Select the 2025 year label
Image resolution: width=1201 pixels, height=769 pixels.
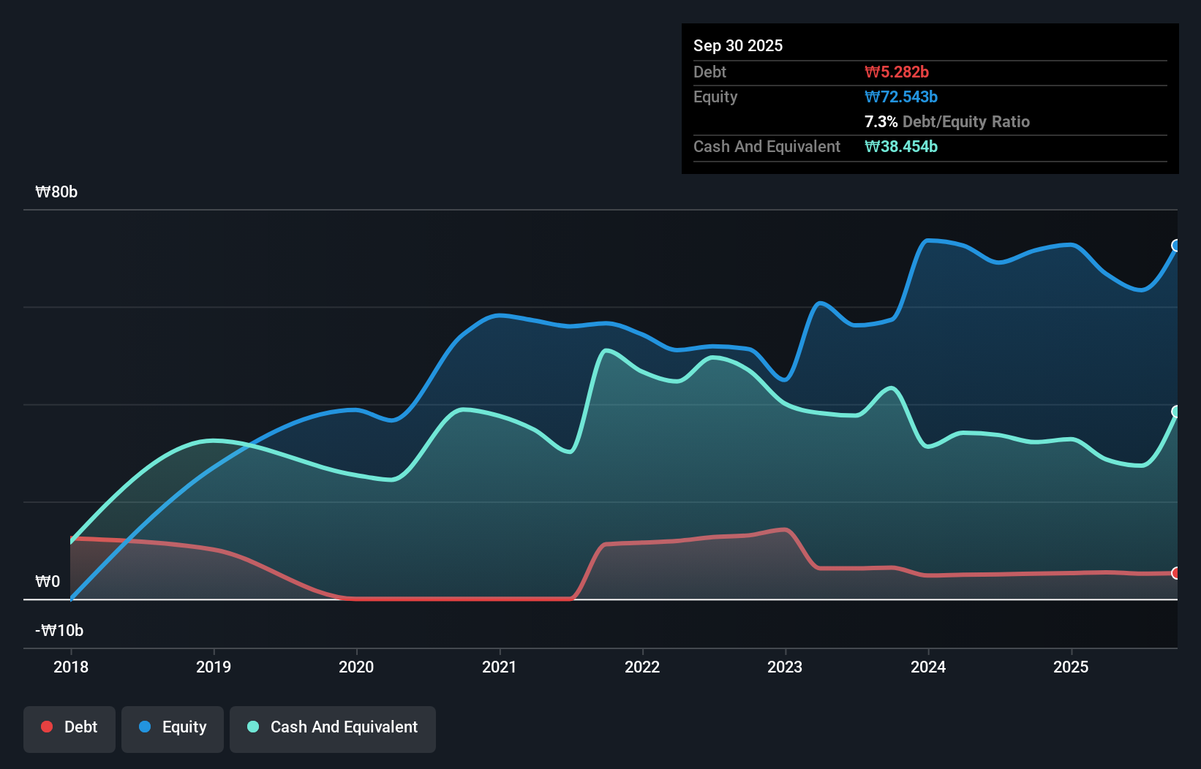[x=1071, y=667]
